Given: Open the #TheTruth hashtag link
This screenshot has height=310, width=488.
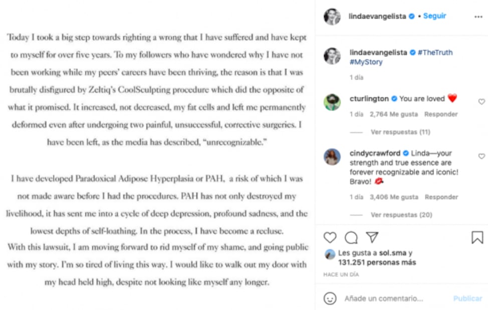Looking at the screenshot, I should pos(435,52).
